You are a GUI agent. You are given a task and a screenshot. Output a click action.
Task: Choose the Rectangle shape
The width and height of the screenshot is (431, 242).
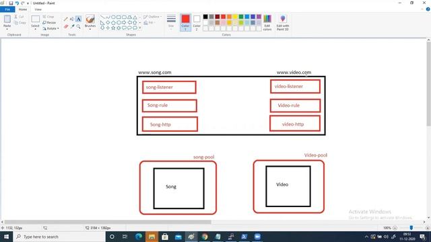click(x=119, y=17)
